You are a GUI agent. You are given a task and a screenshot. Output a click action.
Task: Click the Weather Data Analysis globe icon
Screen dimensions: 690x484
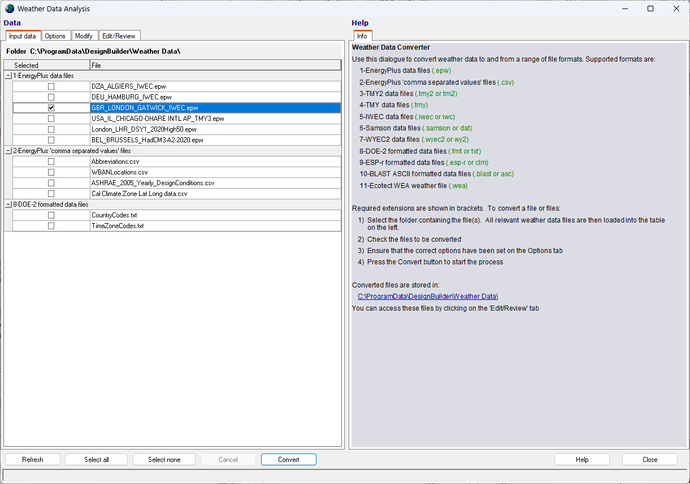pyautogui.click(x=9, y=8)
